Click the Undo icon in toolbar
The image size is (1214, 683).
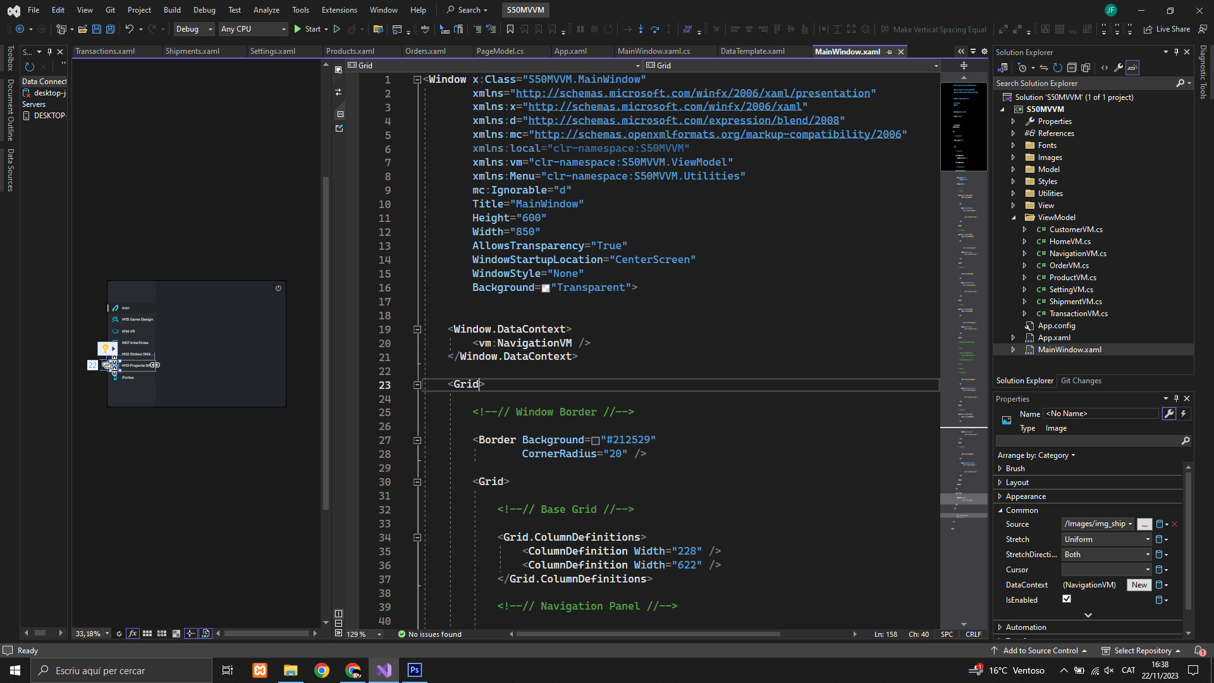[x=129, y=29]
